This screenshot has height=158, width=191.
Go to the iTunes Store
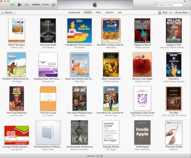click(x=182, y=12)
